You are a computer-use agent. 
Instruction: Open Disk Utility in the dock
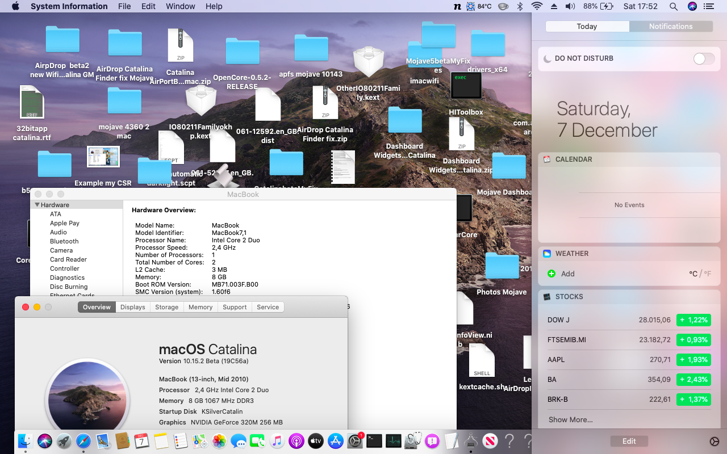click(x=413, y=440)
